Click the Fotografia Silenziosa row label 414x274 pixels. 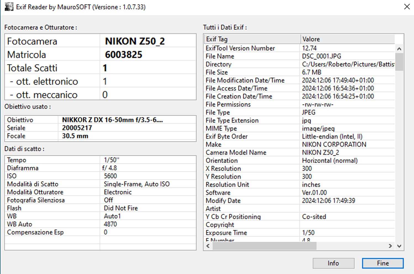click(36, 200)
